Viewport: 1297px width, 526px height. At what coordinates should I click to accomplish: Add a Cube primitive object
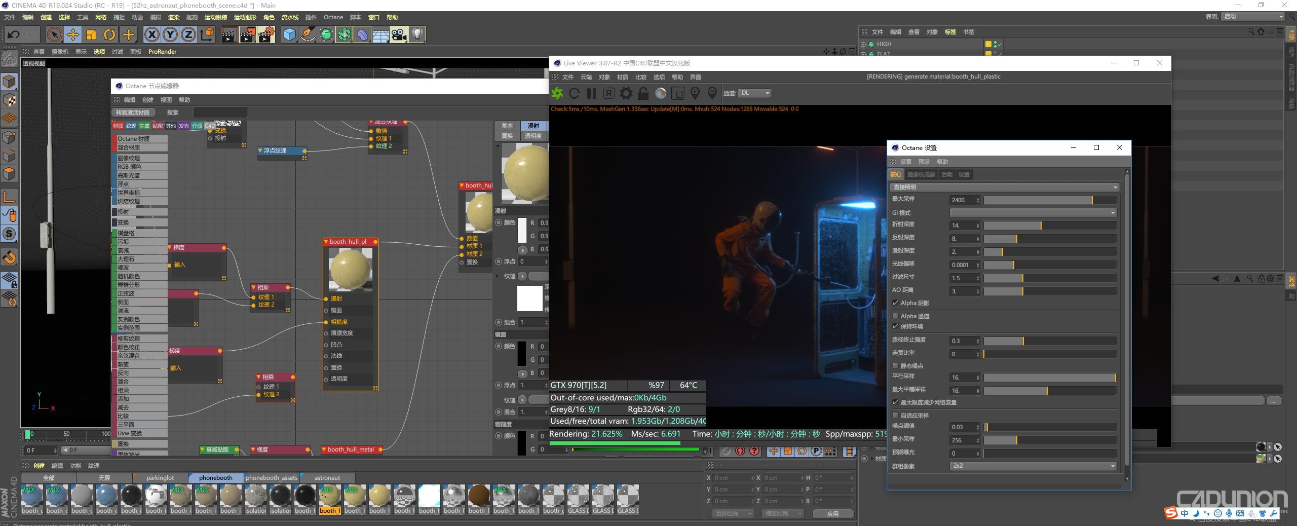tap(289, 34)
